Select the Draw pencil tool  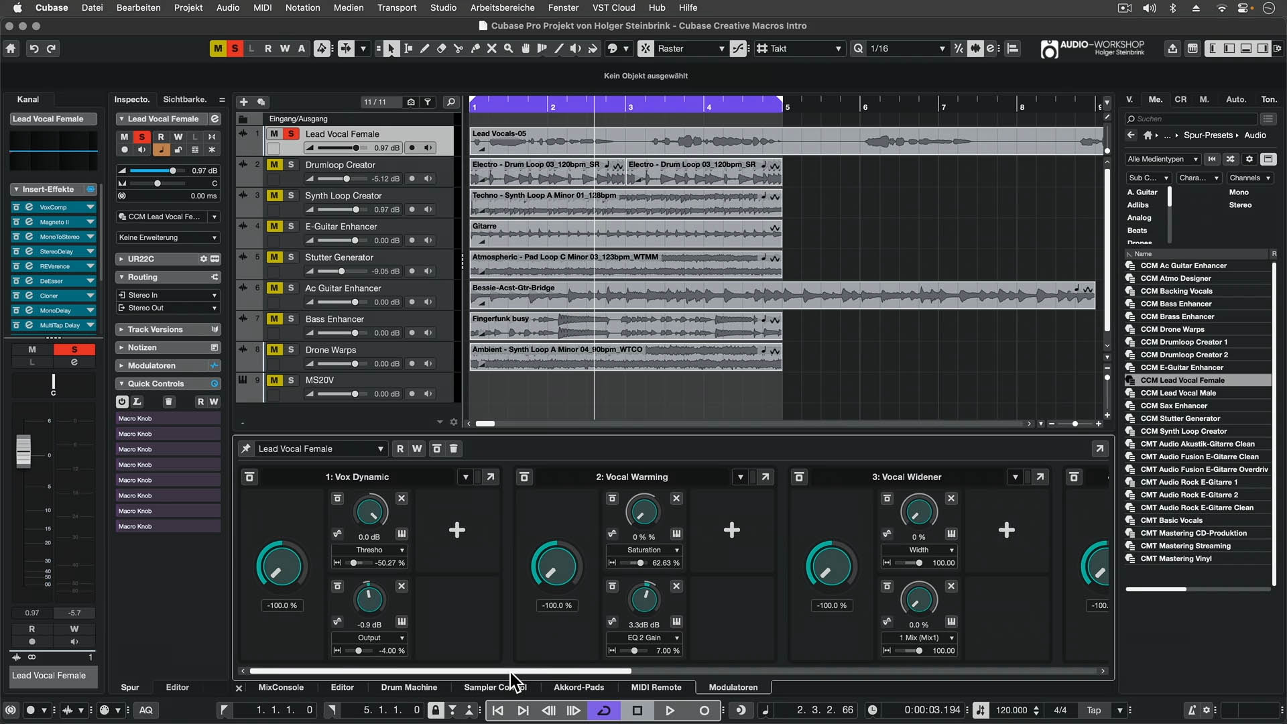(x=425, y=48)
